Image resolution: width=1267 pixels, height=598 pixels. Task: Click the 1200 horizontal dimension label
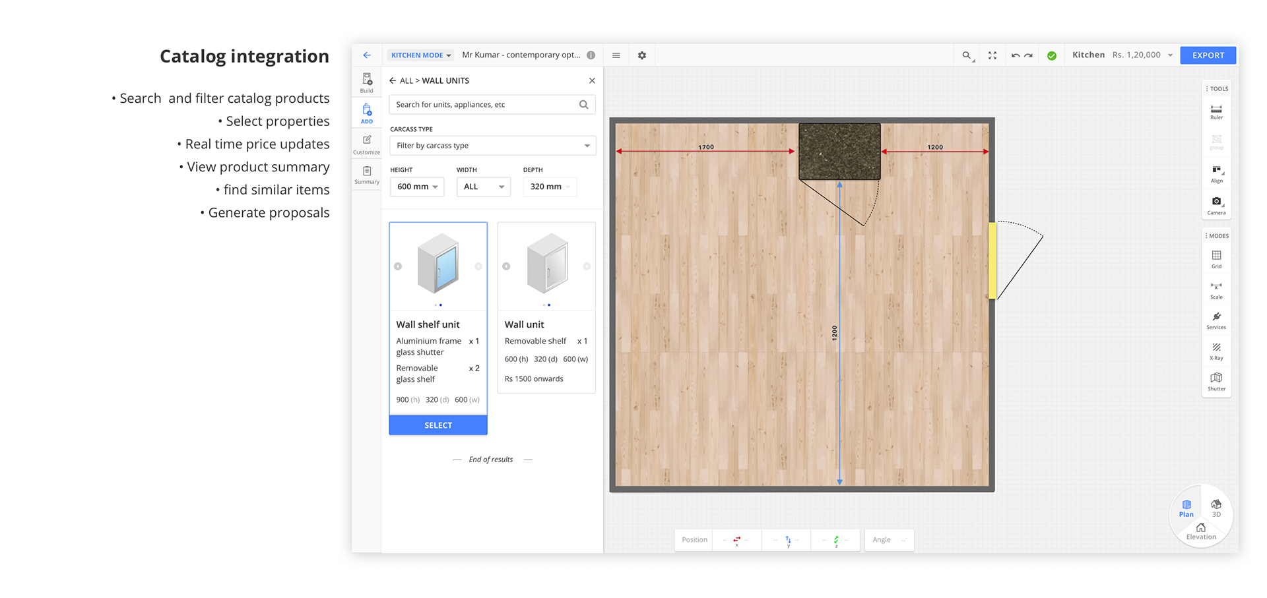click(935, 147)
